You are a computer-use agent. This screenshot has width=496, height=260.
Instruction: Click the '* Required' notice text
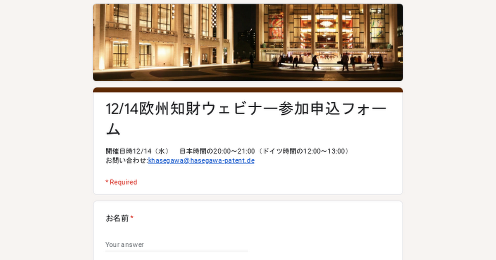[121, 182]
